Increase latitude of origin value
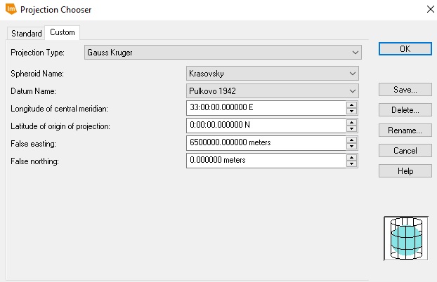The width and height of the screenshot is (437, 282). 352,123
